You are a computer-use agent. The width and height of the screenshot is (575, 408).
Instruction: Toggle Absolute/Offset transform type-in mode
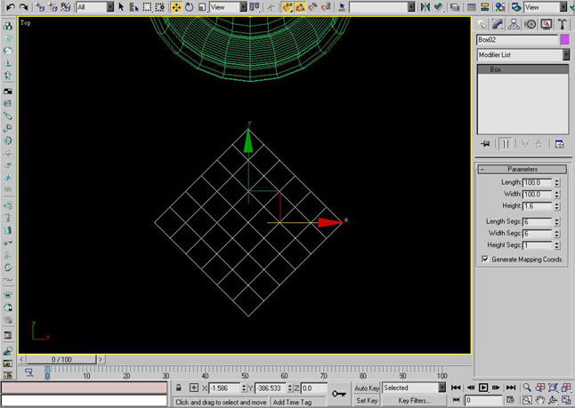click(x=194, y=388)
